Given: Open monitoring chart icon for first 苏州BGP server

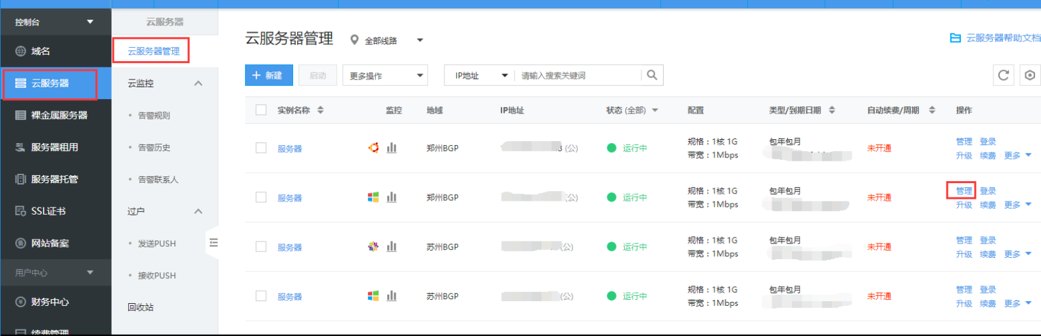Looking at the screenshot, I should 392,247.
